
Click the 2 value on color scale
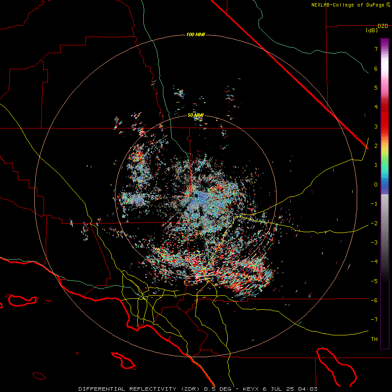point(376,146)
